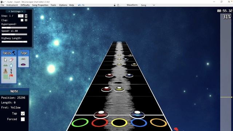Choose the strum note type
The width and height of the screenshot is (233, 131).
[23, 59]
